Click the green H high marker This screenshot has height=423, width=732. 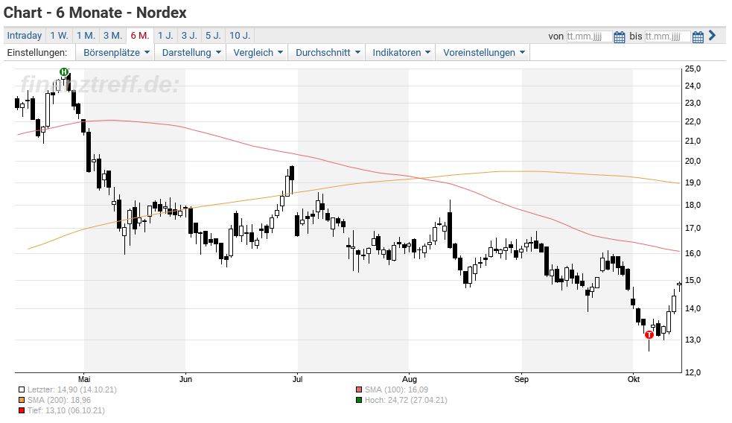(64, 72)
